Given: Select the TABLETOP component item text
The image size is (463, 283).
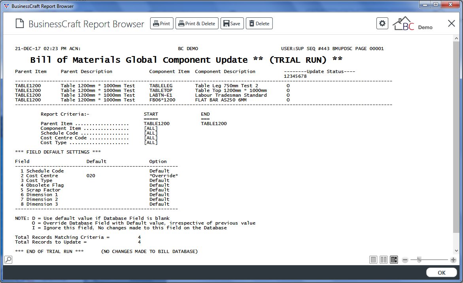Looking at the screenshot, I should pos(161,90).
